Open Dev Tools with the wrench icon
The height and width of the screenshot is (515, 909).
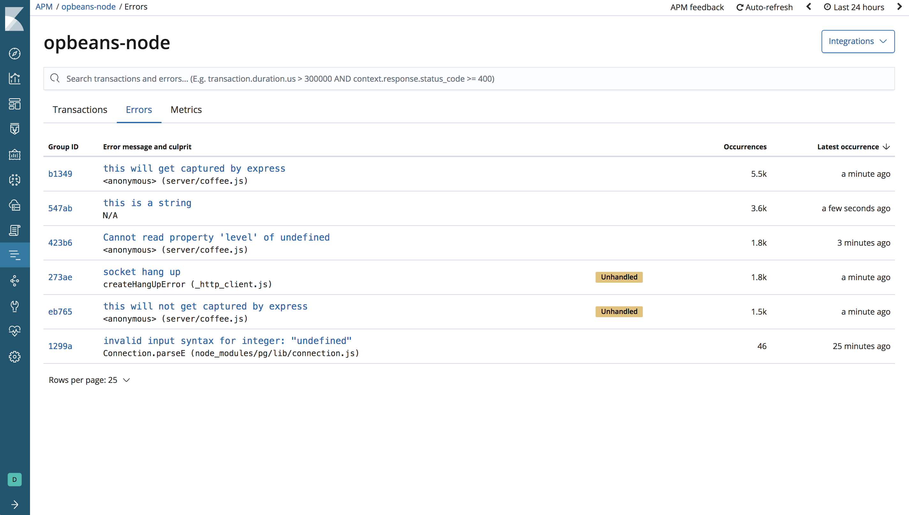(14, 306)
